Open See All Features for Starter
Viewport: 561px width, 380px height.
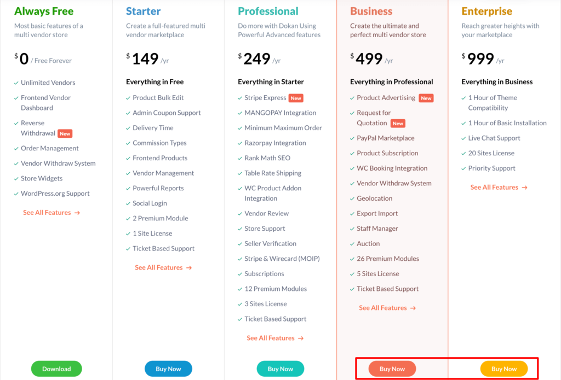point(163,268)
